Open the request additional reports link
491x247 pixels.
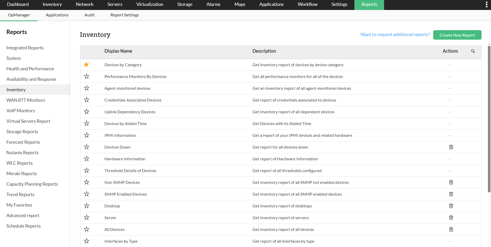(395, 34)
